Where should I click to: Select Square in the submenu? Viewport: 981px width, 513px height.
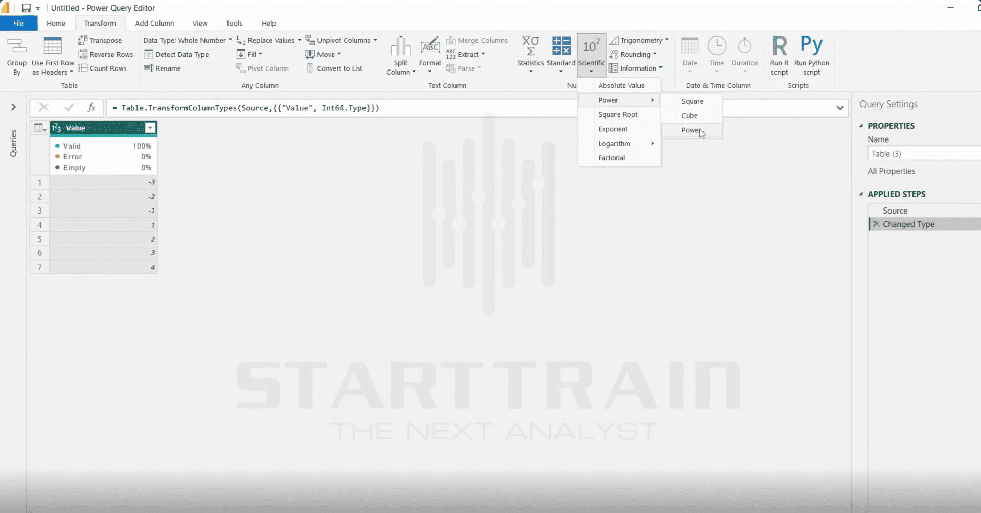(x=692, y=101)
